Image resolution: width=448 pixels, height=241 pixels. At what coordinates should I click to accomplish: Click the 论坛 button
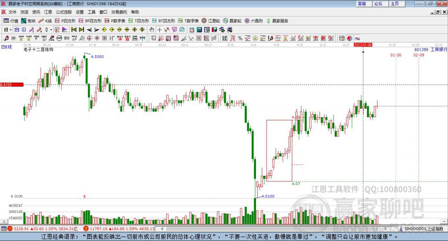pyautogui.click(x=381, y=3)
